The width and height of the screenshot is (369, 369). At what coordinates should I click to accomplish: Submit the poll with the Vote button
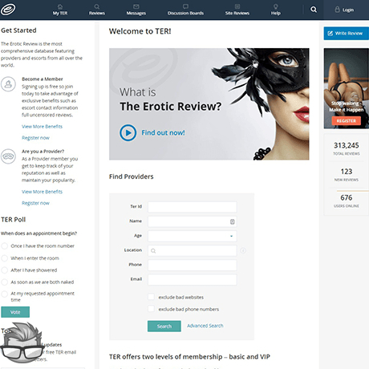[15, 312]
